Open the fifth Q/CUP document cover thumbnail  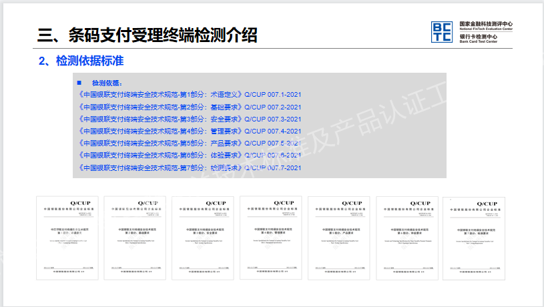tap(339, 238)
